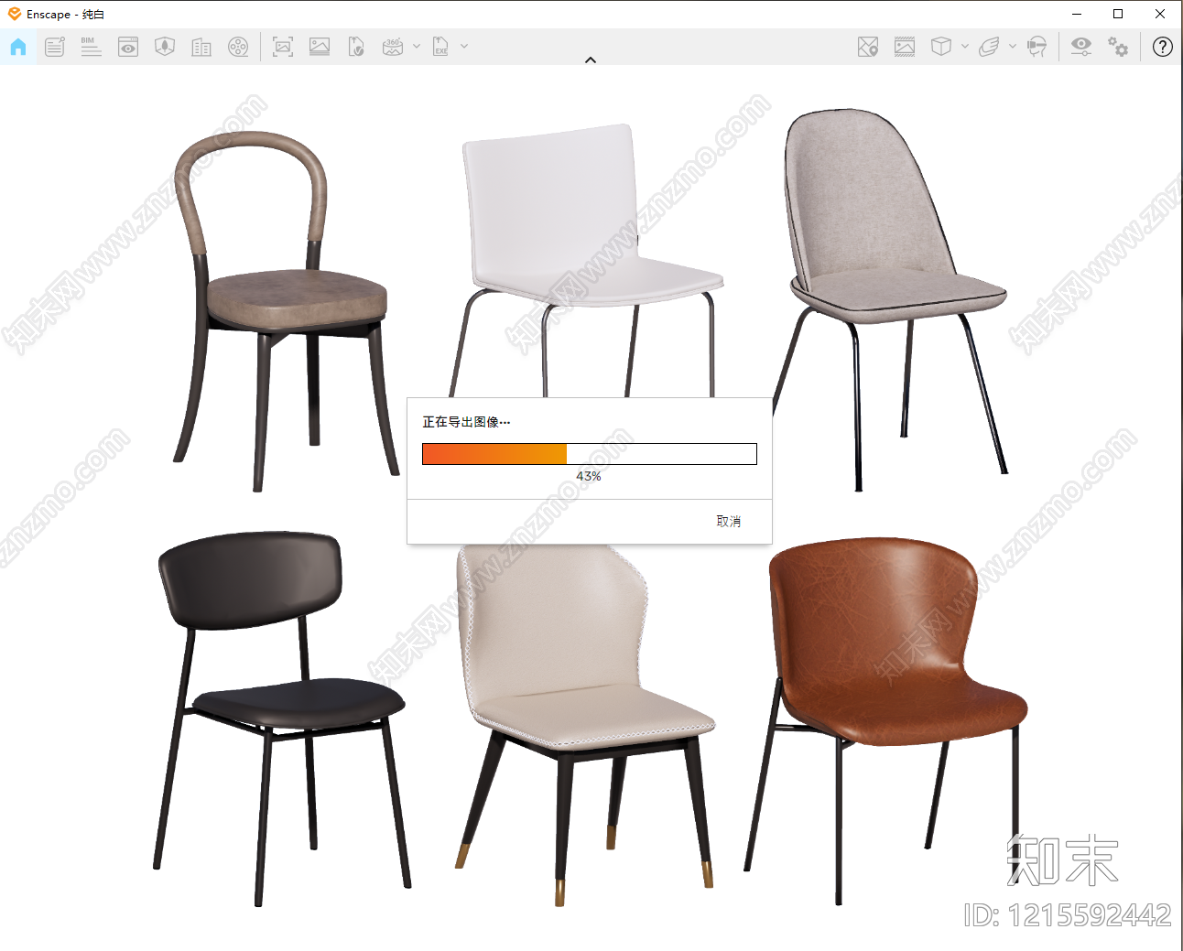The width and height of the screenshot is (1183, 951).
Task: Open the video editor reel icon
Action: (x=238, y=47)
